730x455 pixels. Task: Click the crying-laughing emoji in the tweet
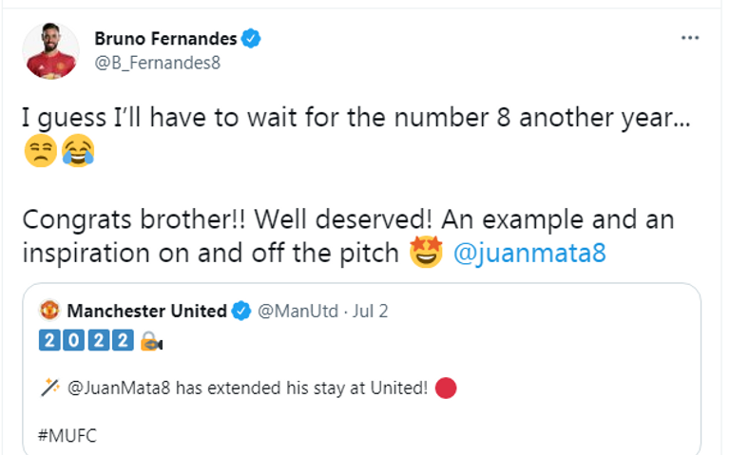(x=77, y=152)
